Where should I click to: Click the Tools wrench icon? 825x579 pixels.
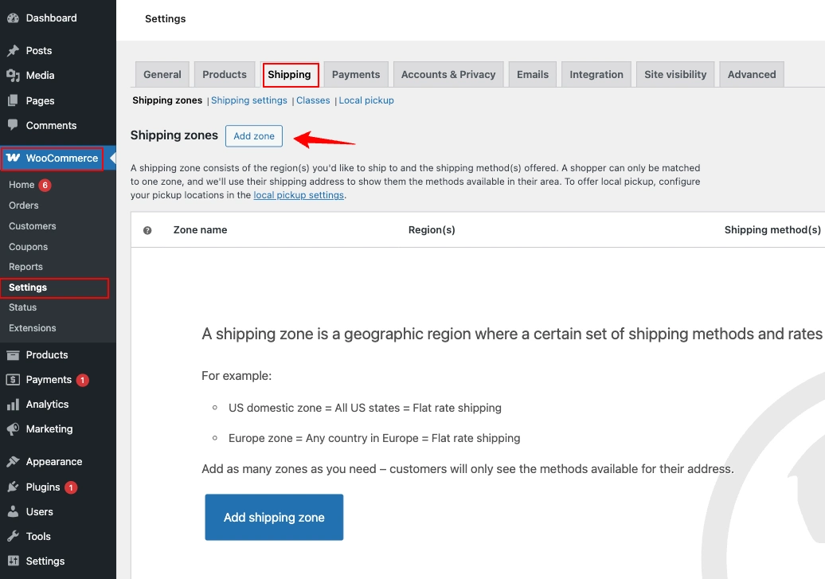pyautogui.click(x=14, y=536)
